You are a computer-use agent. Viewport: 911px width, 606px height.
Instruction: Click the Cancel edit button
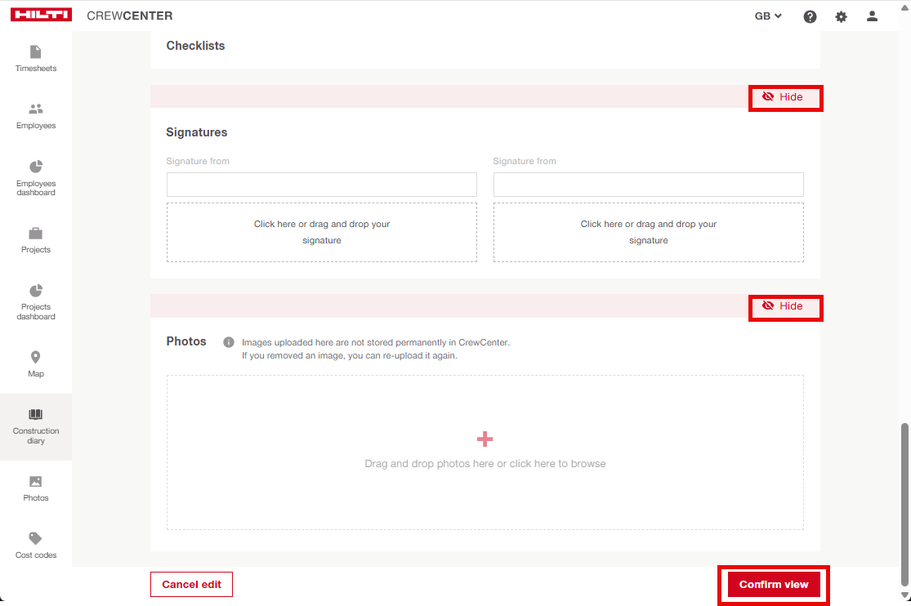coord(191,585)
